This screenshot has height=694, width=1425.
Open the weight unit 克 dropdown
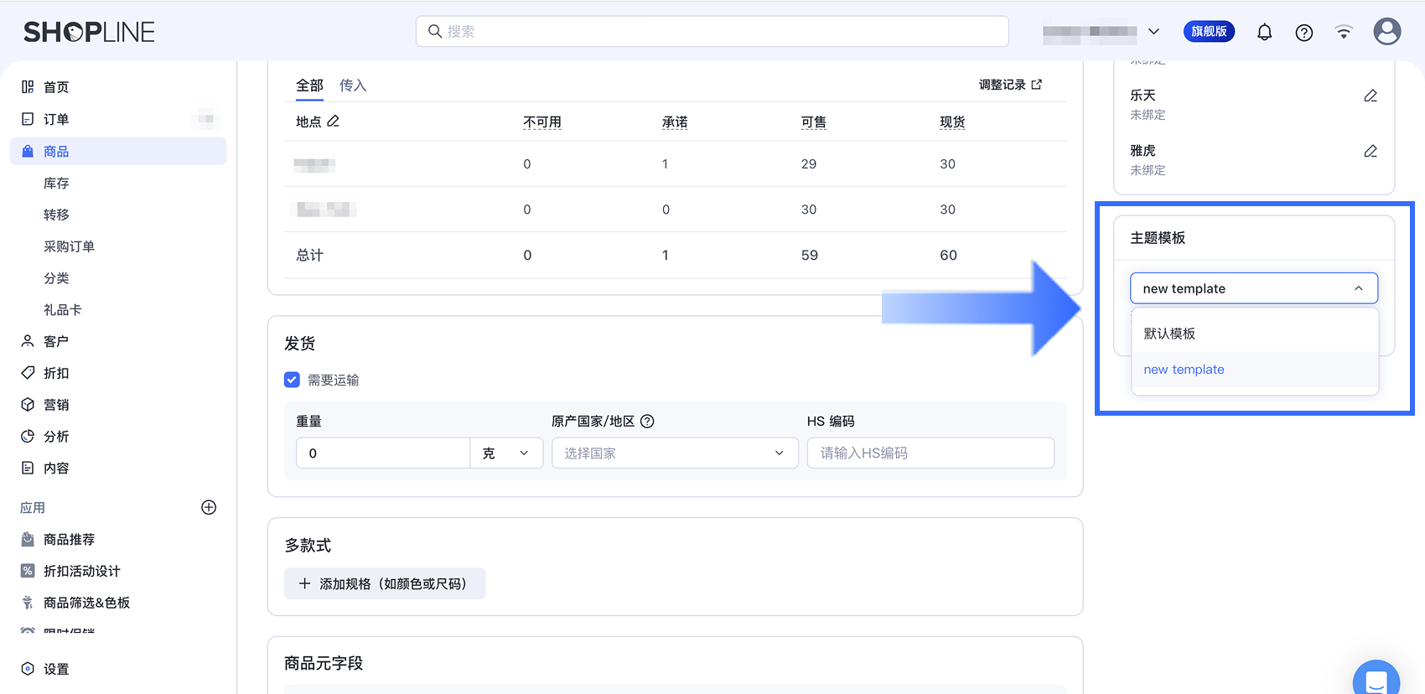506,453
